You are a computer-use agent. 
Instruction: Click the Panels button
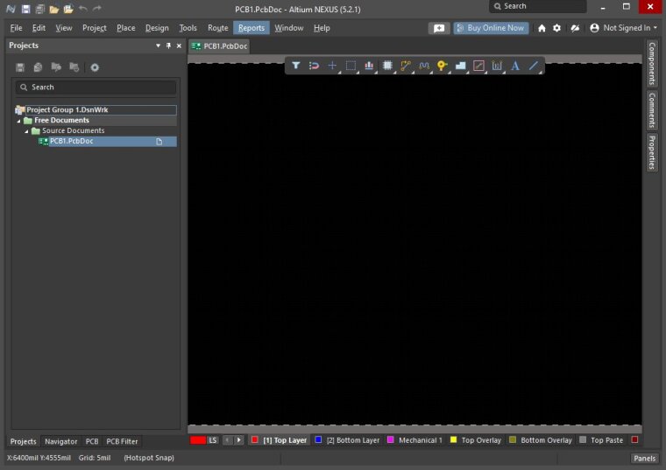tap(644, 458)
